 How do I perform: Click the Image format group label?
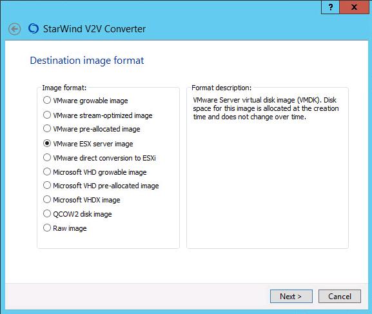tap(64, 88)
